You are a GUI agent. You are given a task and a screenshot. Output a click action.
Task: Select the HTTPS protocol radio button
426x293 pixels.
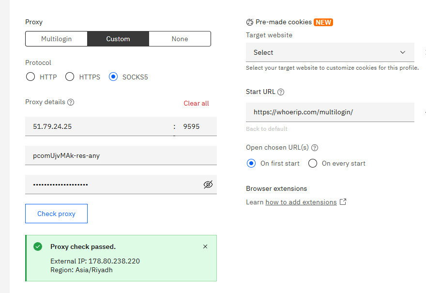click(x=70, y=77)
